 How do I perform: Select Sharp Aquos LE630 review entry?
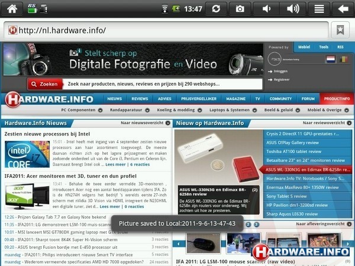pyautogui.click(x=308, y=214)
